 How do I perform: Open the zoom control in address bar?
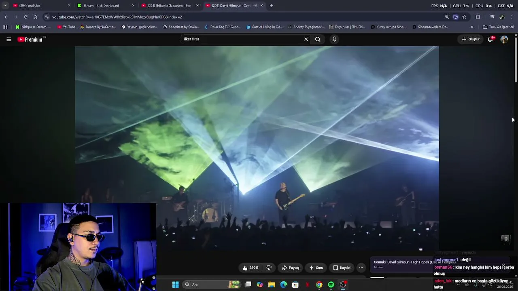pos(447,17)
